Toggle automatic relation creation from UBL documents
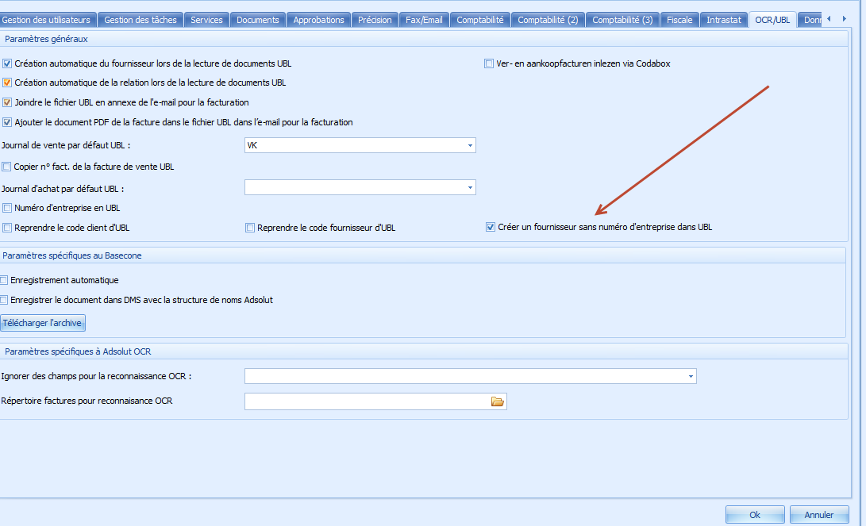 click(x=7, y=83)
